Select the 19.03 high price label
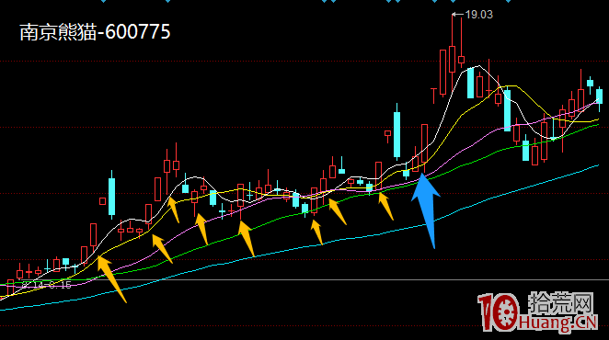 (x=479, y=15)
